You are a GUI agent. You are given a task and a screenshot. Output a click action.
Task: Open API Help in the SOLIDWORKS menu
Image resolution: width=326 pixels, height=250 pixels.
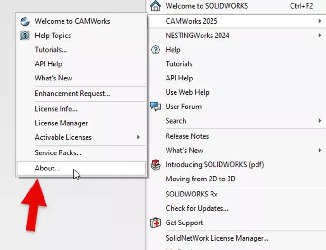pyautogui.click(x=237, y=78)
